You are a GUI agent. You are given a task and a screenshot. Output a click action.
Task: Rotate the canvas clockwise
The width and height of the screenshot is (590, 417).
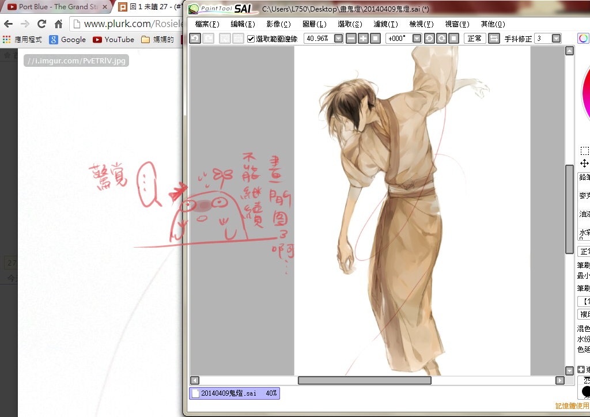pos(441,39)
